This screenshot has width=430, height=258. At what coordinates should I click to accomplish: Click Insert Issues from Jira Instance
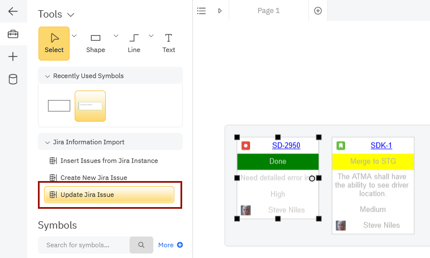tap(109, 161)
